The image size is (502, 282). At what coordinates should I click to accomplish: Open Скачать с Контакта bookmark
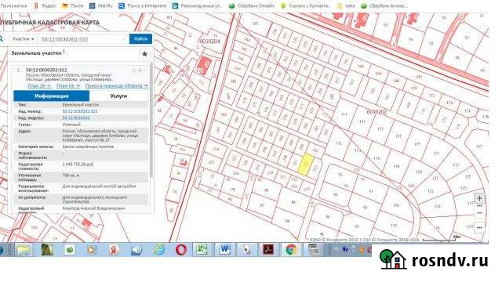(305, 5)
